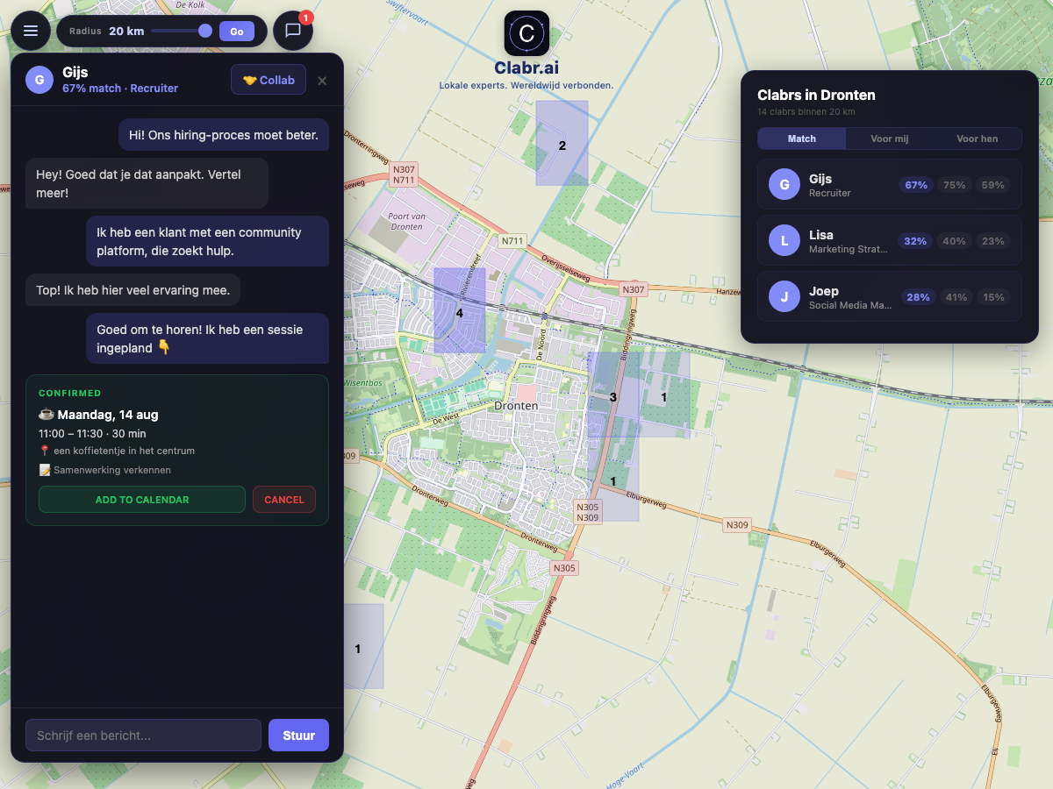The width and height of the screenshot is (1053, 789).
Task: Select Gijs's avatar in the chat header
Action: (x=39, y=80)
